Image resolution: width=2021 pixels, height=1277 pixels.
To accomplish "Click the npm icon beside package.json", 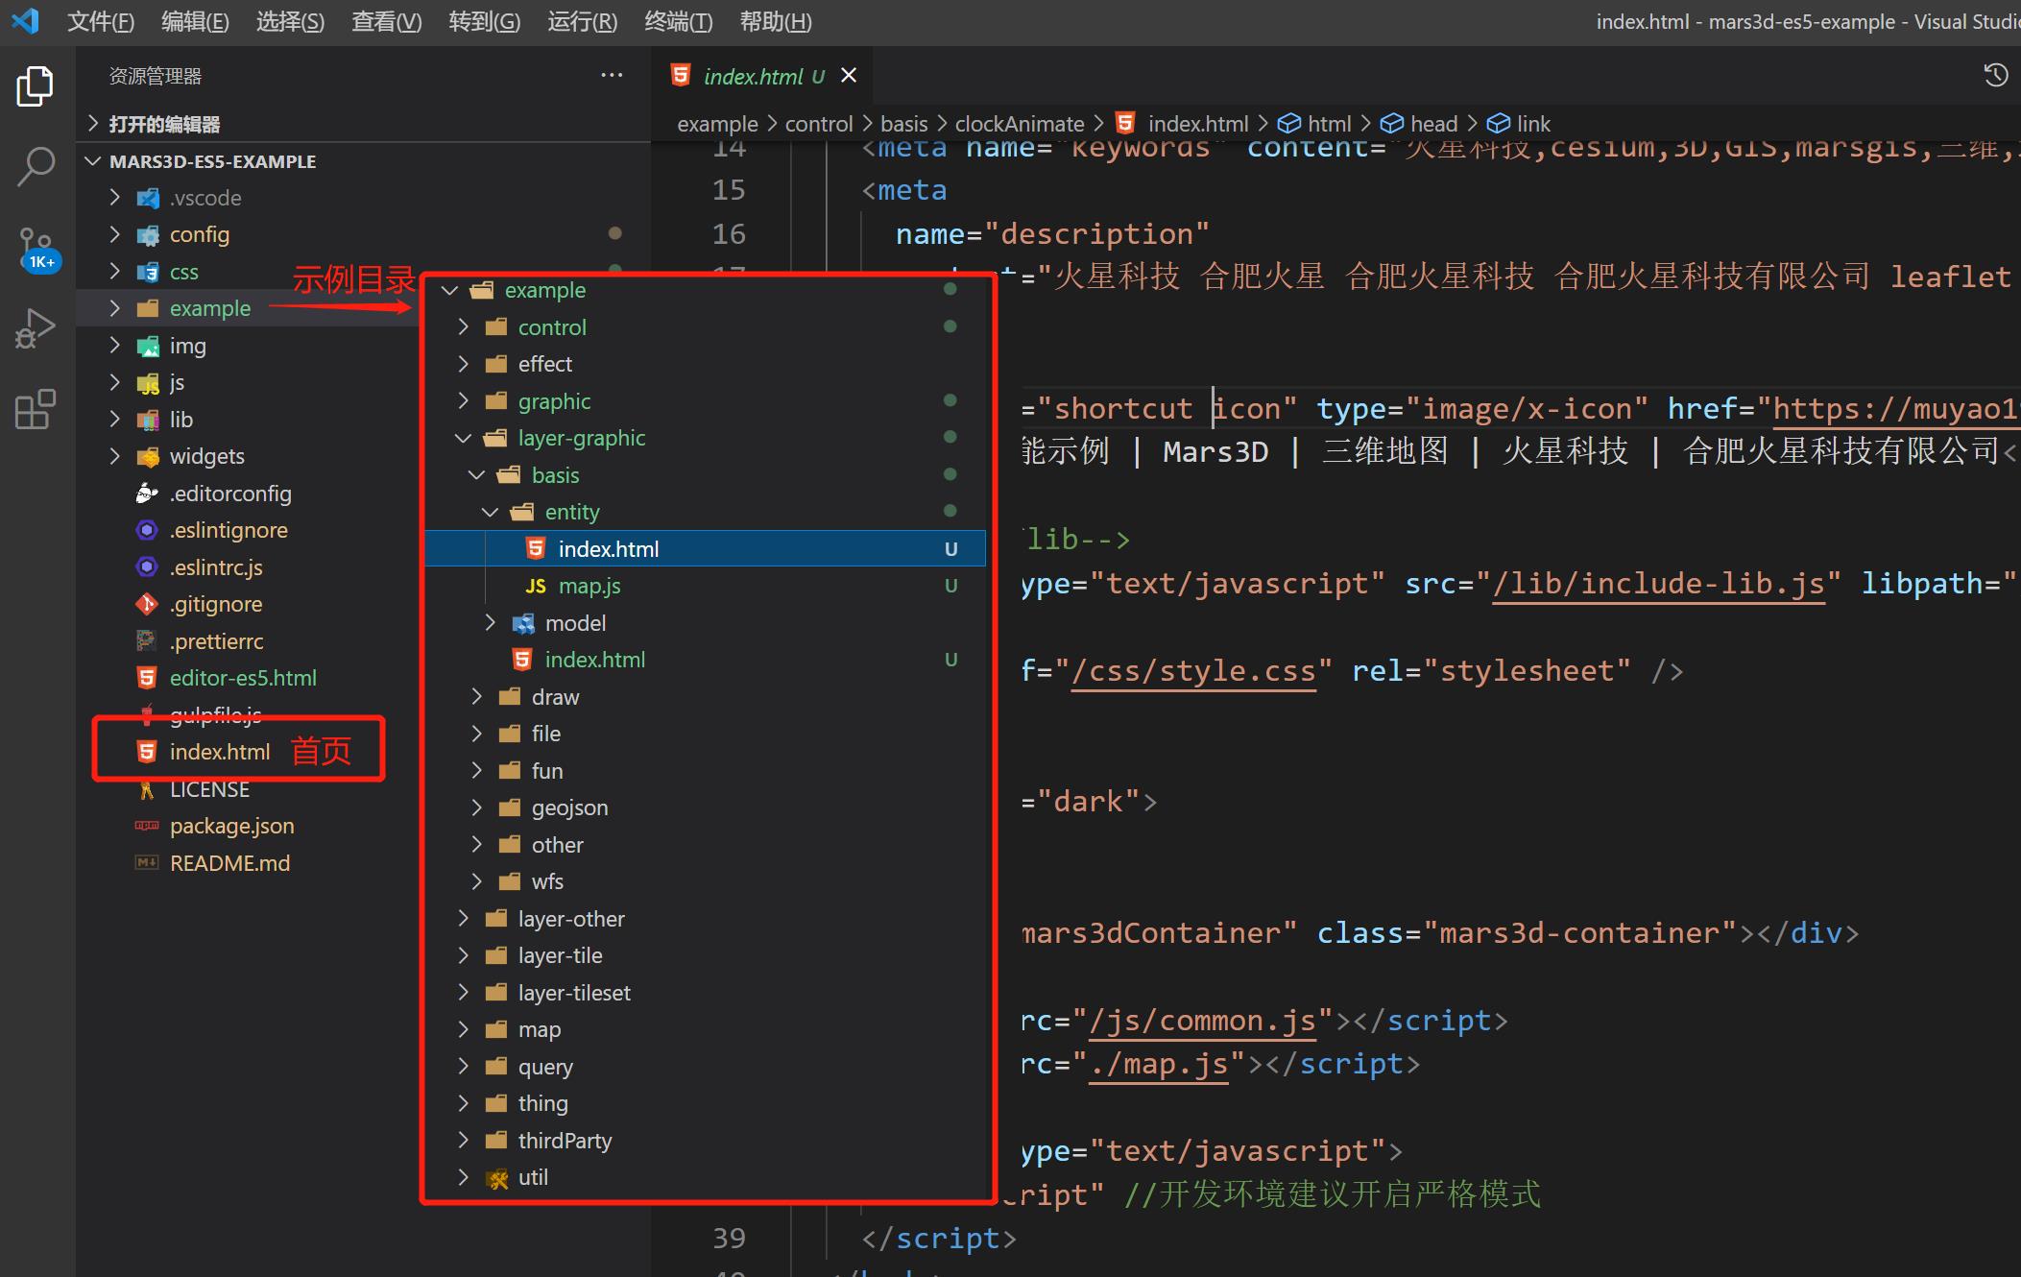I will click(x=147, y=826).
